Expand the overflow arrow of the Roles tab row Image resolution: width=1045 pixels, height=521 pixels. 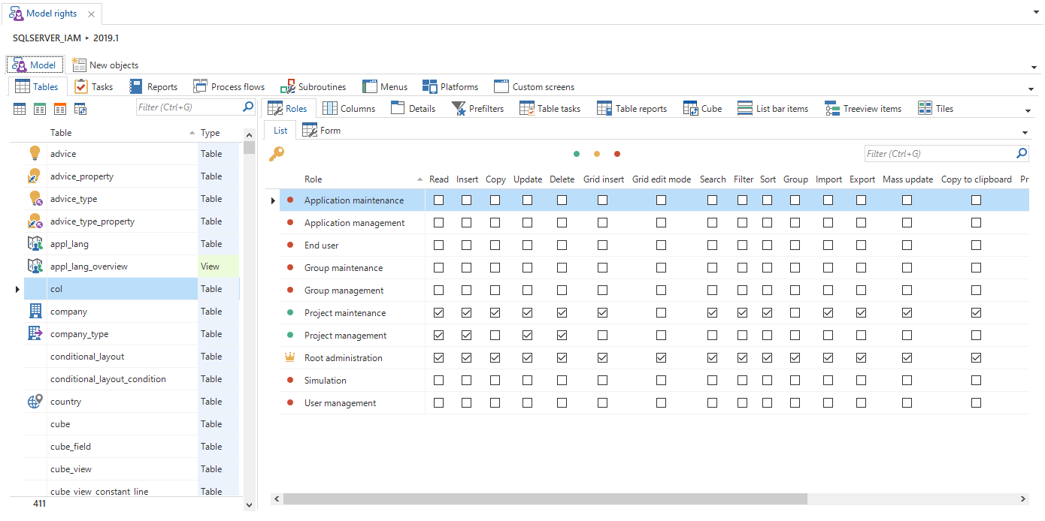coord(1028,110)
